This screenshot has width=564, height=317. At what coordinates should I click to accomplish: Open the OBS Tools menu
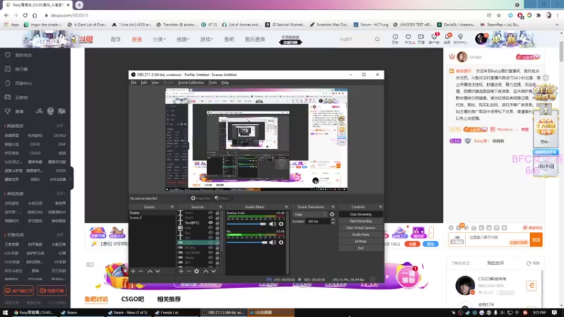click(x=213, y=82)
